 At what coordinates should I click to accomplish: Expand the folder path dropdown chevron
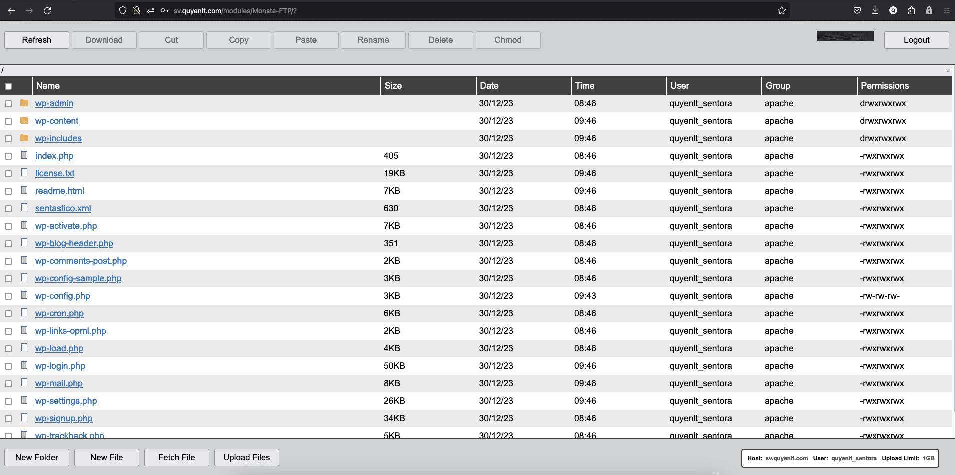point(948,71)
